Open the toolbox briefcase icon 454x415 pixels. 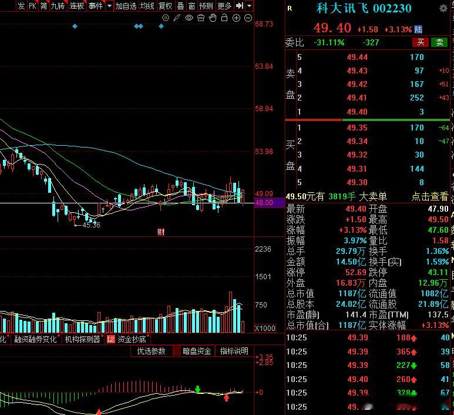pos(201,18)
